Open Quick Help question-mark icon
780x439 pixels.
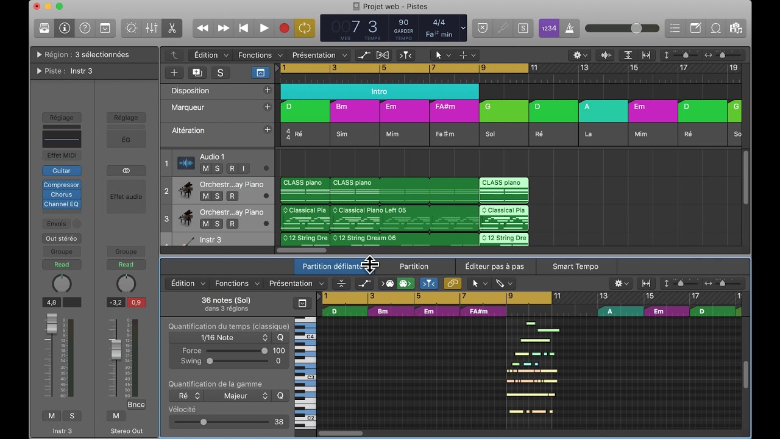tap(85, 28)
